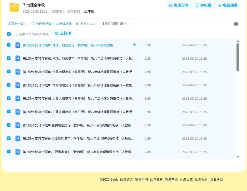The height and width of the screenshot is (191, 247).
Task: Uncheck 专题04主要地区复习（学生版） checkbox
Action: 9,138
